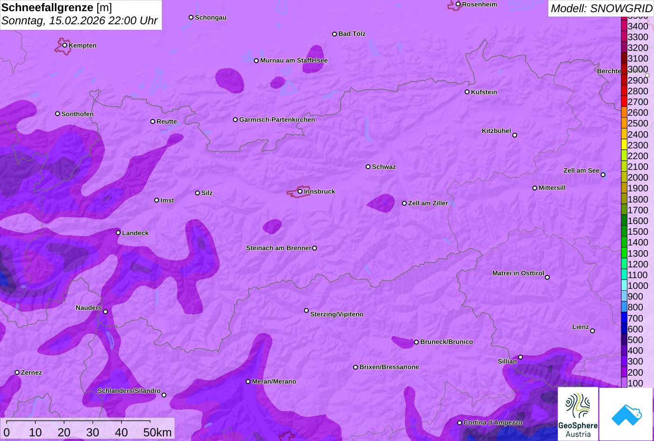Click the Steinach am Brenner label

[278, 248]
